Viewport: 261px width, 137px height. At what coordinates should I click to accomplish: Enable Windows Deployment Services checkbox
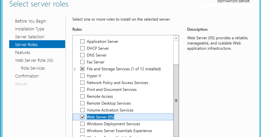click(83, 124)
